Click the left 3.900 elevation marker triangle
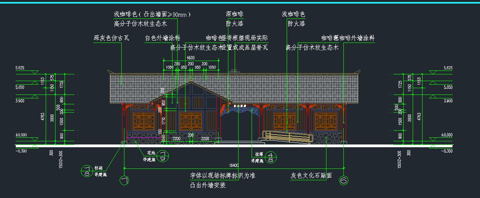The width and height of the screenshot is (480, 198). pos(35,105)
